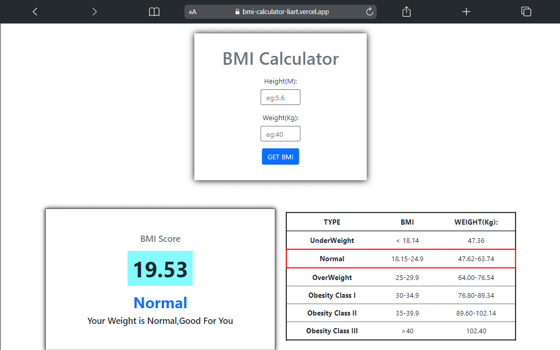Share this page

pos(406,11)
